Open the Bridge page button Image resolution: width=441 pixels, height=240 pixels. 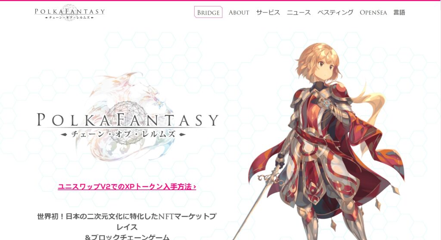tap(208, 12)
